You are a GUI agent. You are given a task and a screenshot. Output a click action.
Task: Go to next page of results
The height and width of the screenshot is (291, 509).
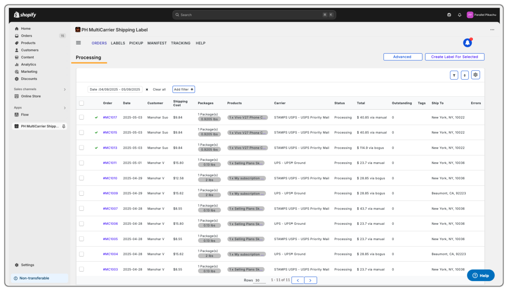310,280
